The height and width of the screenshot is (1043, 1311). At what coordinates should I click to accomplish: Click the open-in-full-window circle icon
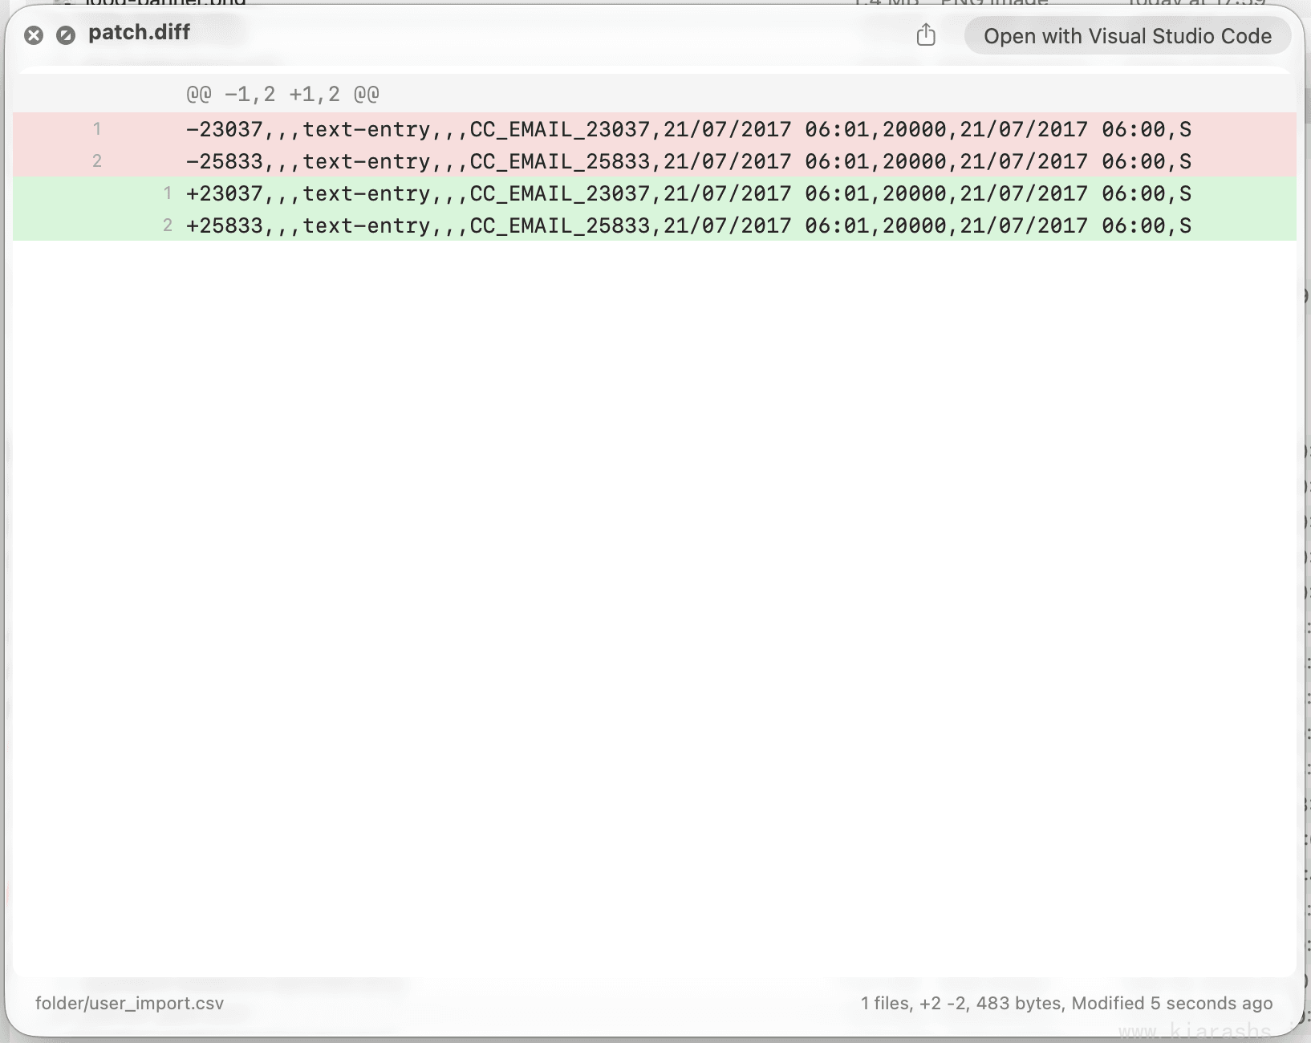tap(66, 34)
